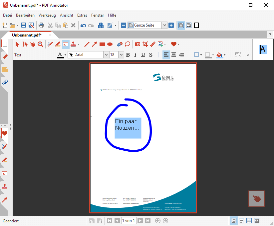Pick the Line tool
The image size is (274, 226).
click(87, 44)
